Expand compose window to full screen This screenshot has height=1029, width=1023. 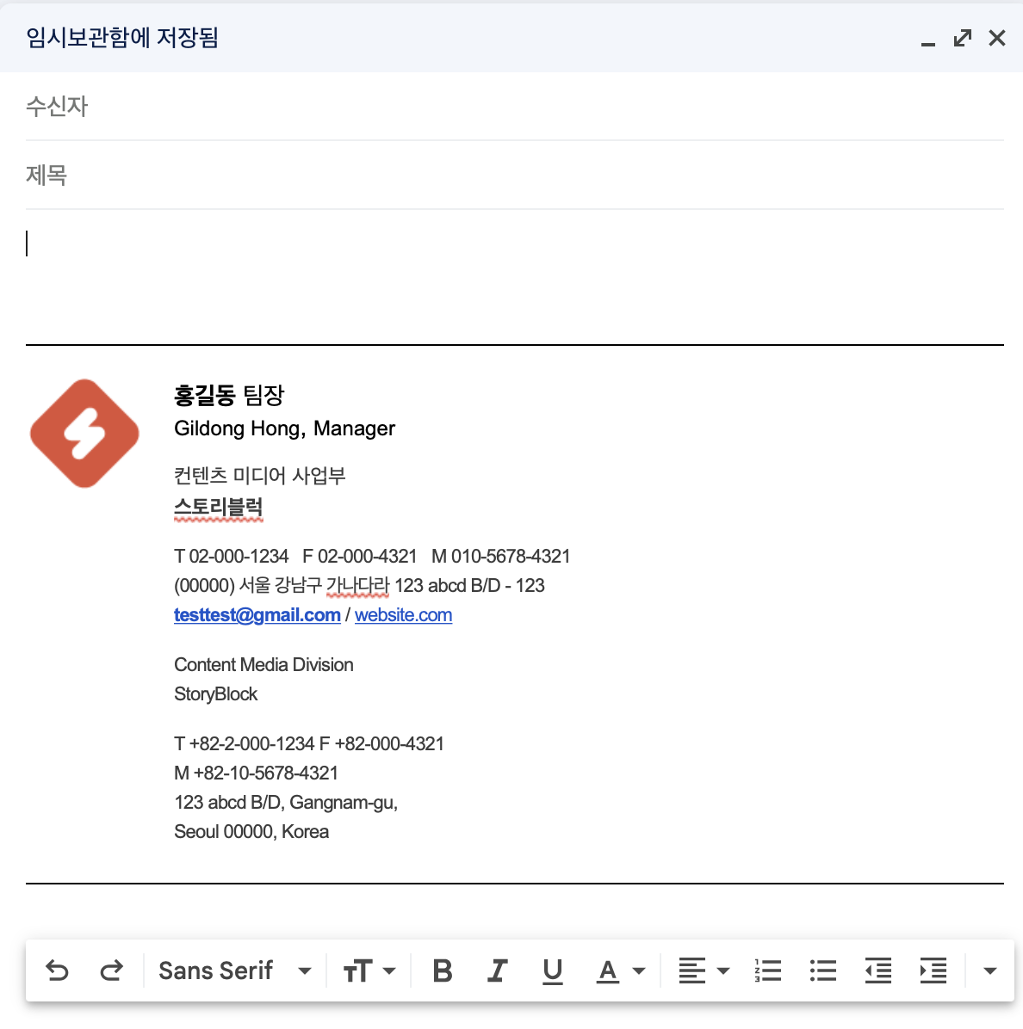click(963, 38)
